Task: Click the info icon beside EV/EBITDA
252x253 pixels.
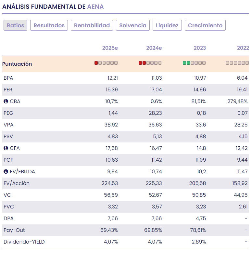Action: coord(6,172)
